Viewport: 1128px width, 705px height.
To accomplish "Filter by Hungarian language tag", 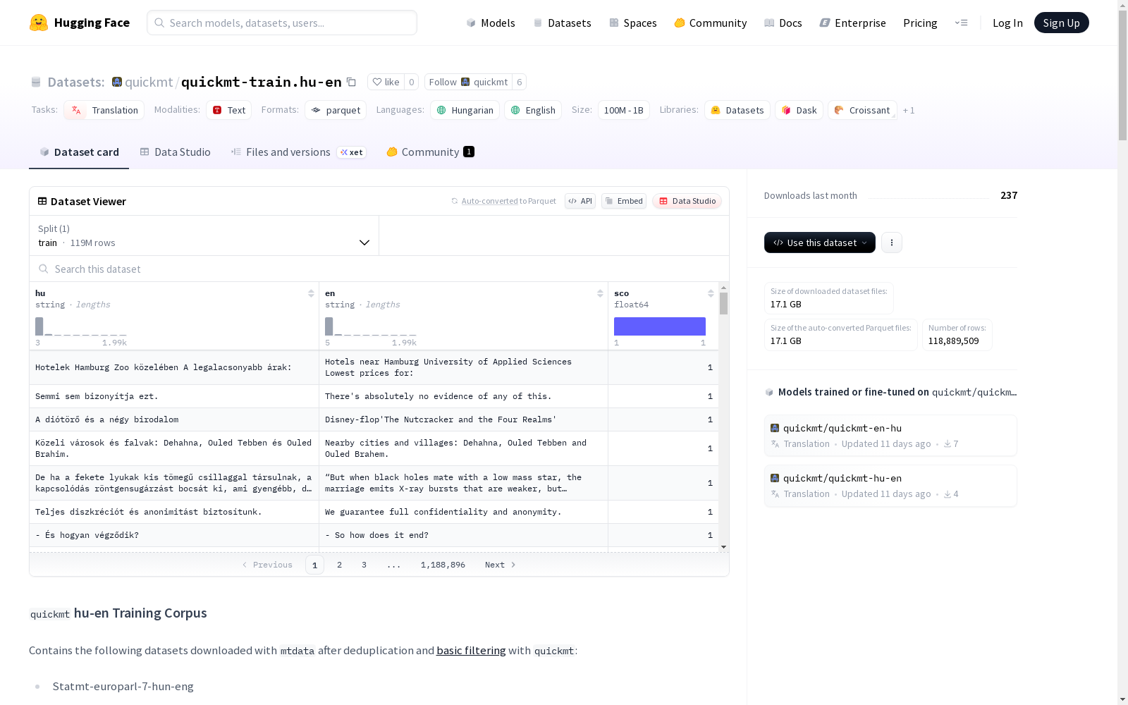I will [465, 110].
